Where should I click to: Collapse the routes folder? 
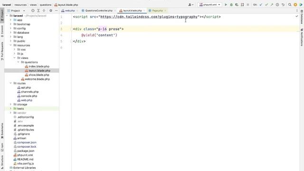(x=10, y=83)
